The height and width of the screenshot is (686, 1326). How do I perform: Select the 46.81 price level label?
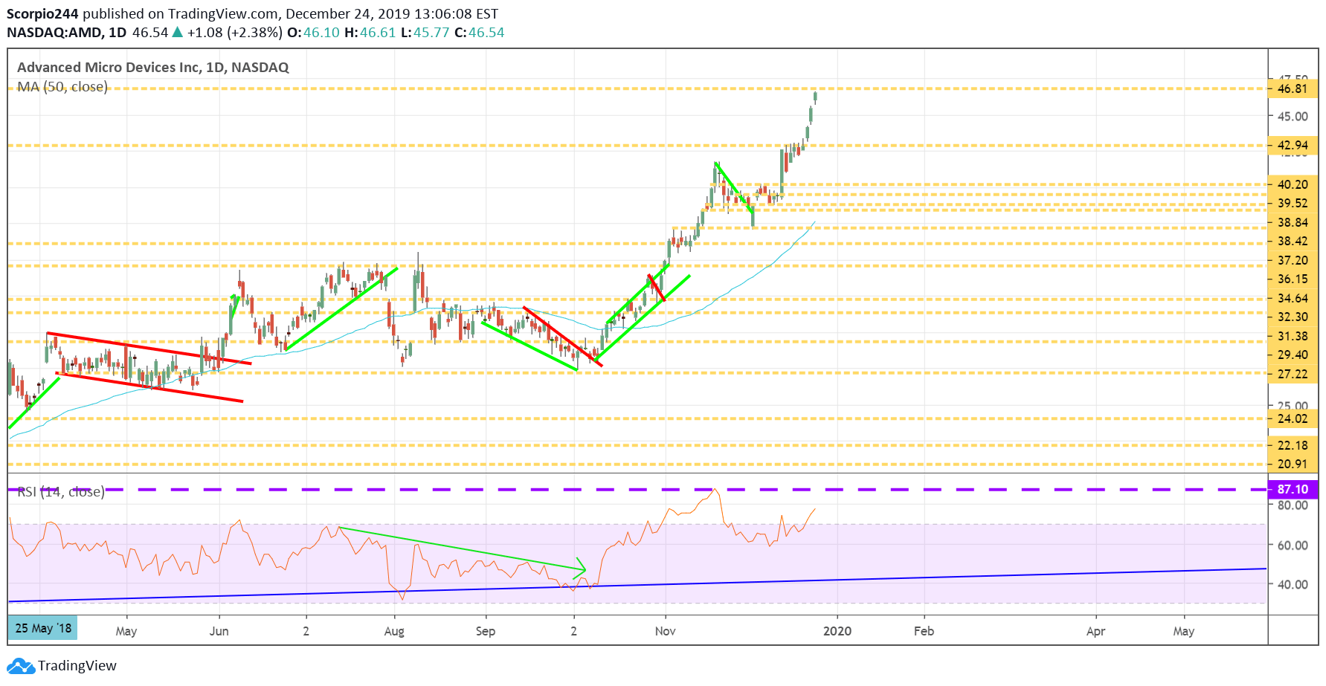1293,88
